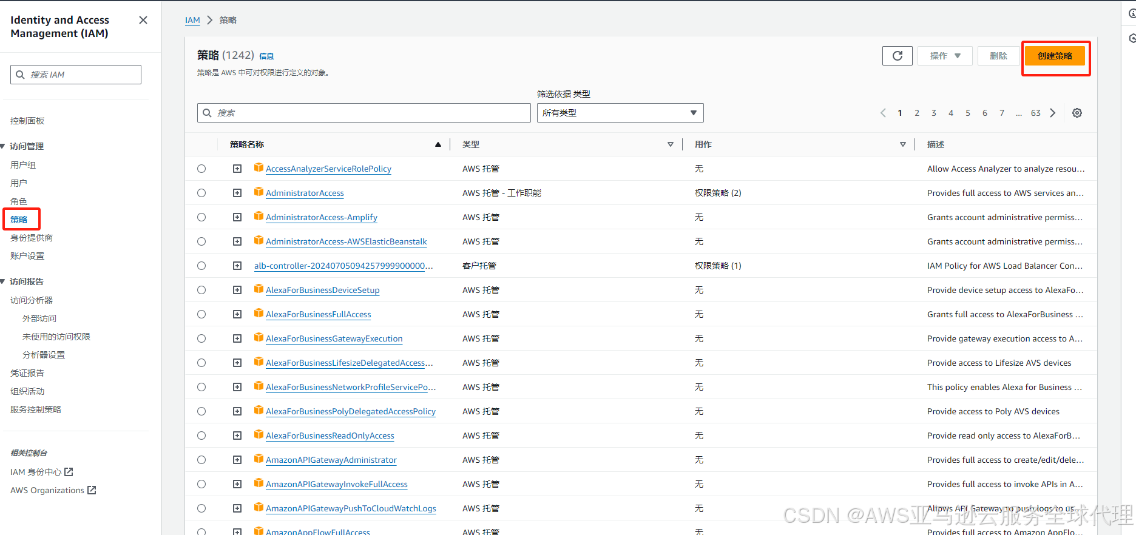
Task: Click the icon beside AmazonAPIGatewayAdministrator
Action: point(259,459)
